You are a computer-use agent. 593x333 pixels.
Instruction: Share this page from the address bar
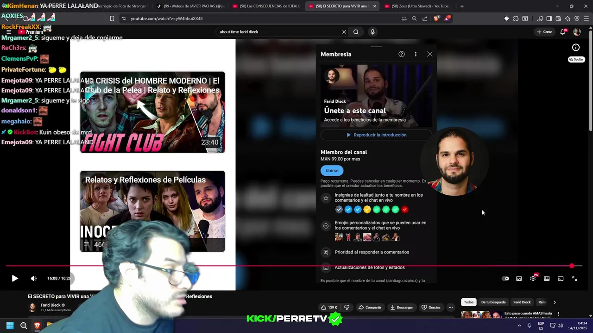pos(425,18)
